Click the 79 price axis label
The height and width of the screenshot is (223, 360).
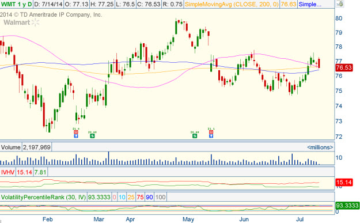pos(339,32)
